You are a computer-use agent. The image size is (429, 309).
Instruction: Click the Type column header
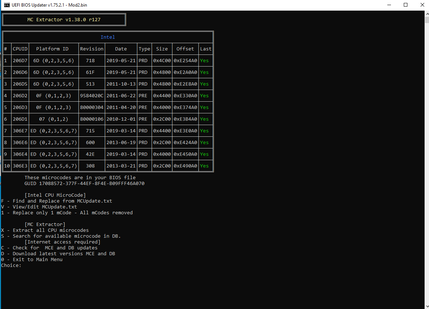click(144, 49)
